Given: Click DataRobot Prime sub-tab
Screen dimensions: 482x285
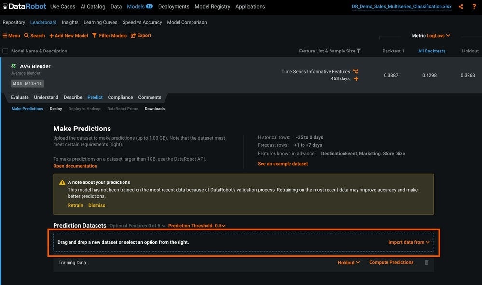Looking at the screenshot, I should tap(123, 109).
